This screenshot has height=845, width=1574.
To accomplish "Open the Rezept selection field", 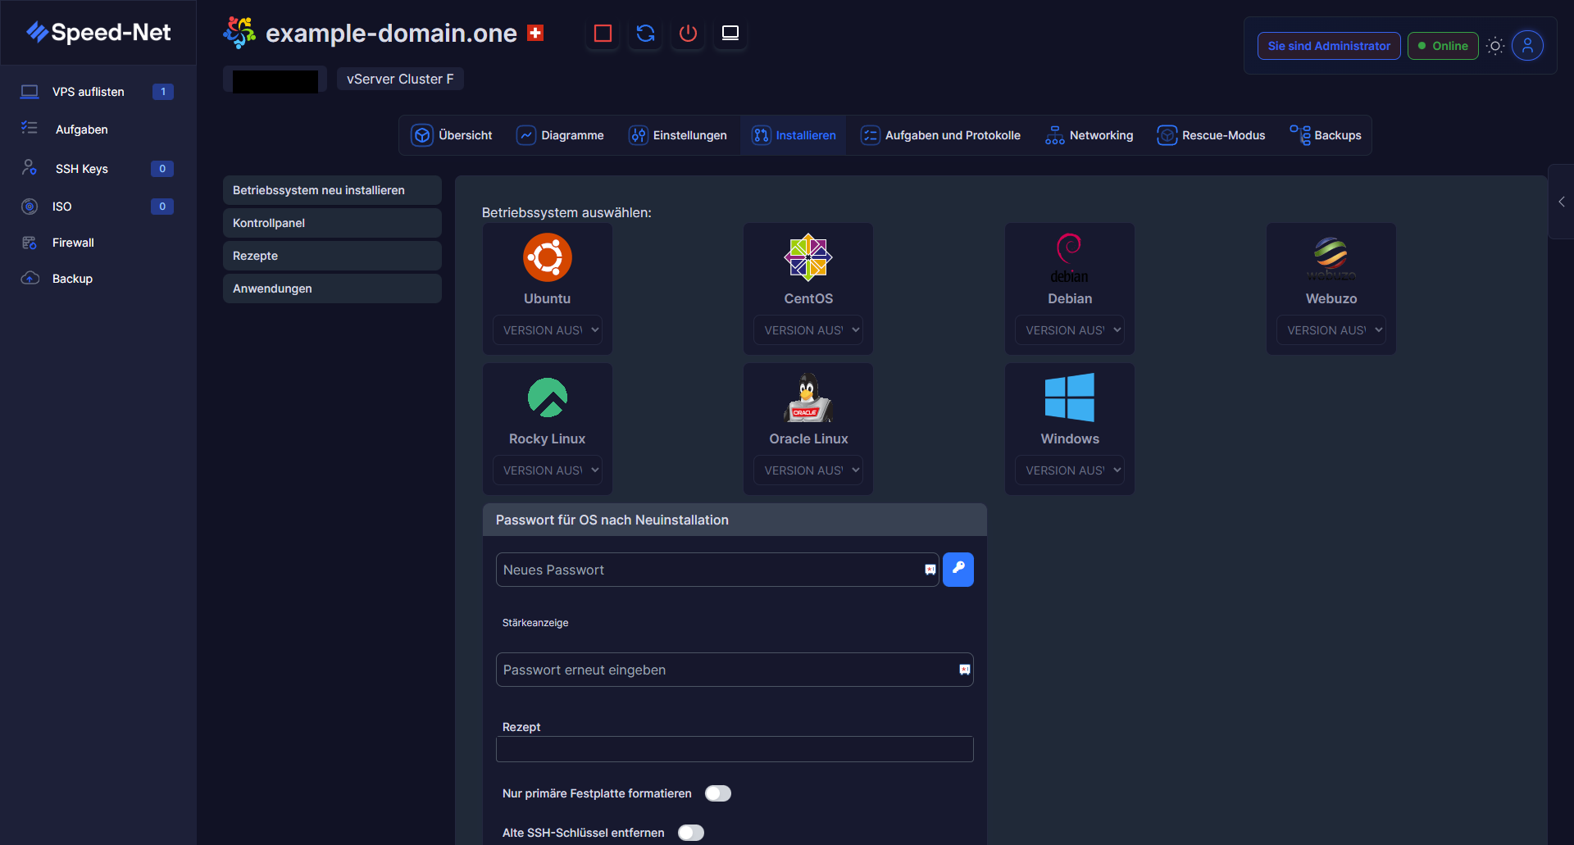I will [735, 749].
